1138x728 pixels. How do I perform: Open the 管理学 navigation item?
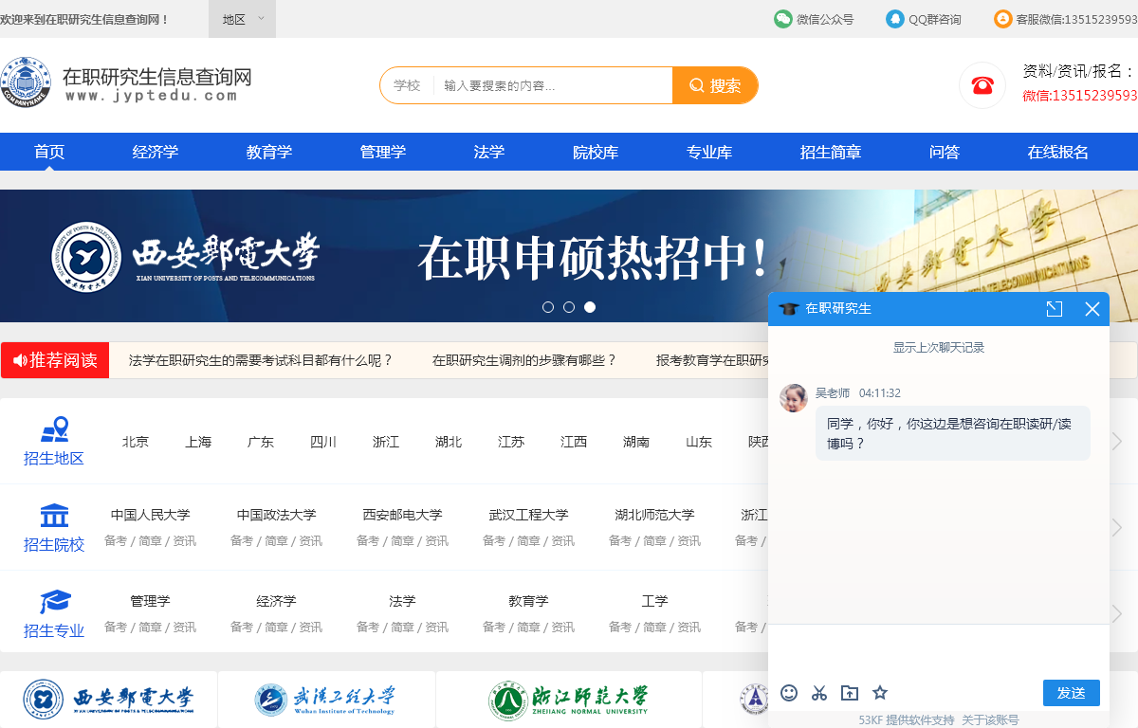[383, 152]
